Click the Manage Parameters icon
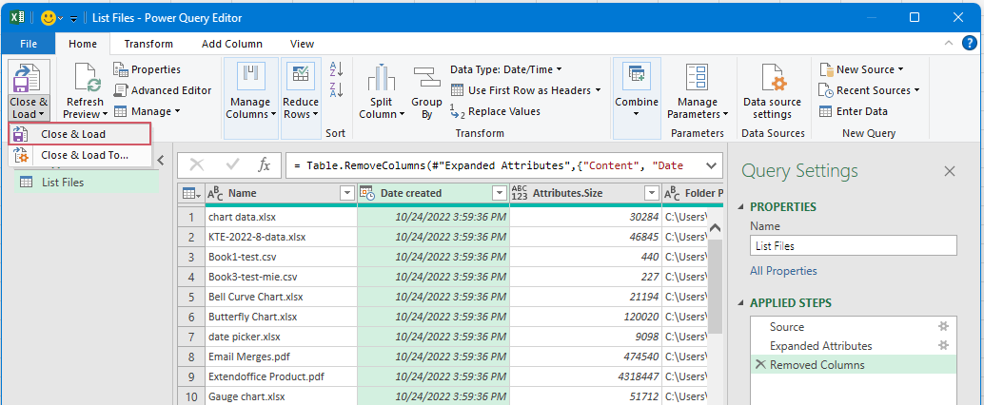 pyautogui.click(x=698, y=78)
